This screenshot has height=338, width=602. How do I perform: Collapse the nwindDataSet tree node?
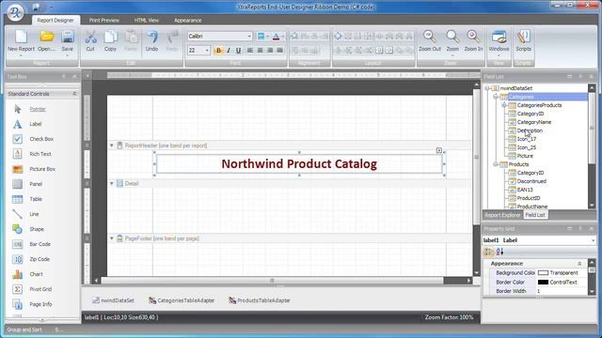[487, 88]
